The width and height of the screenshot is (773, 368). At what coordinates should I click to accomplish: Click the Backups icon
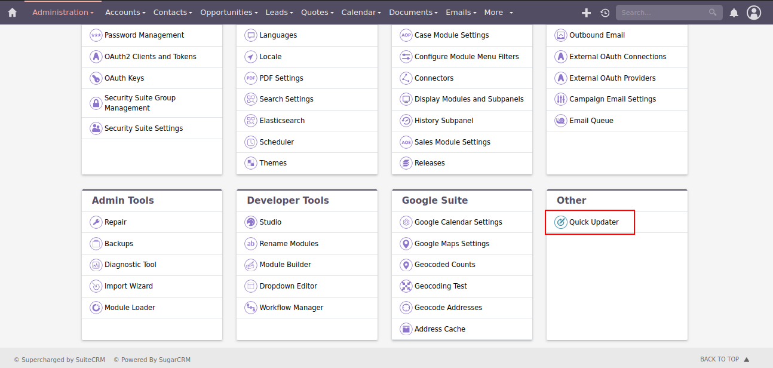[x=96, y=244]
